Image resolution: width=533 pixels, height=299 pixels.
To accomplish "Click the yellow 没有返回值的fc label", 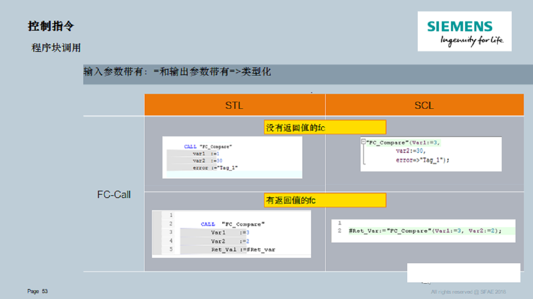I will 325,127.
